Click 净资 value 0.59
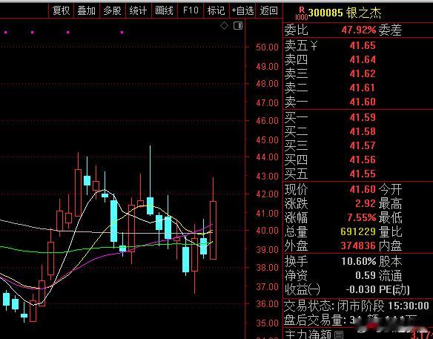 point(366,275)
